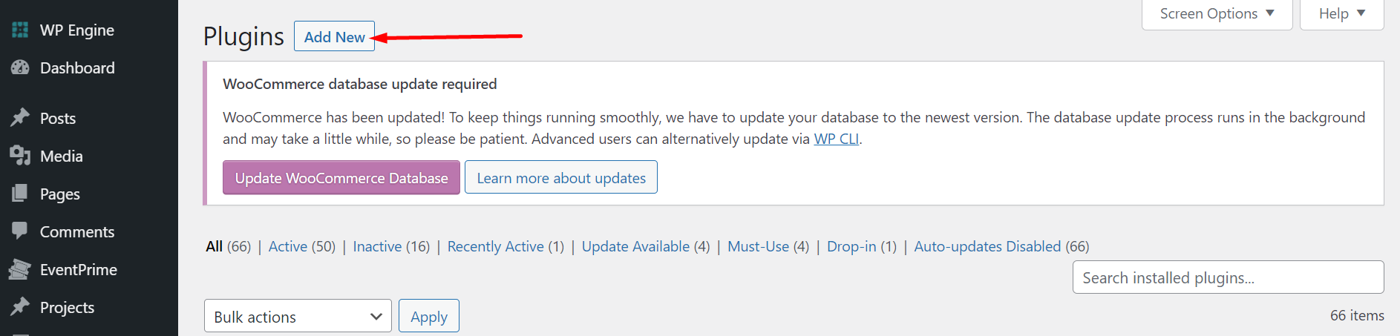This screenshot has height=336, width=1400.
Task: Click the Add New plugin button
Action: tap(334, 36)
